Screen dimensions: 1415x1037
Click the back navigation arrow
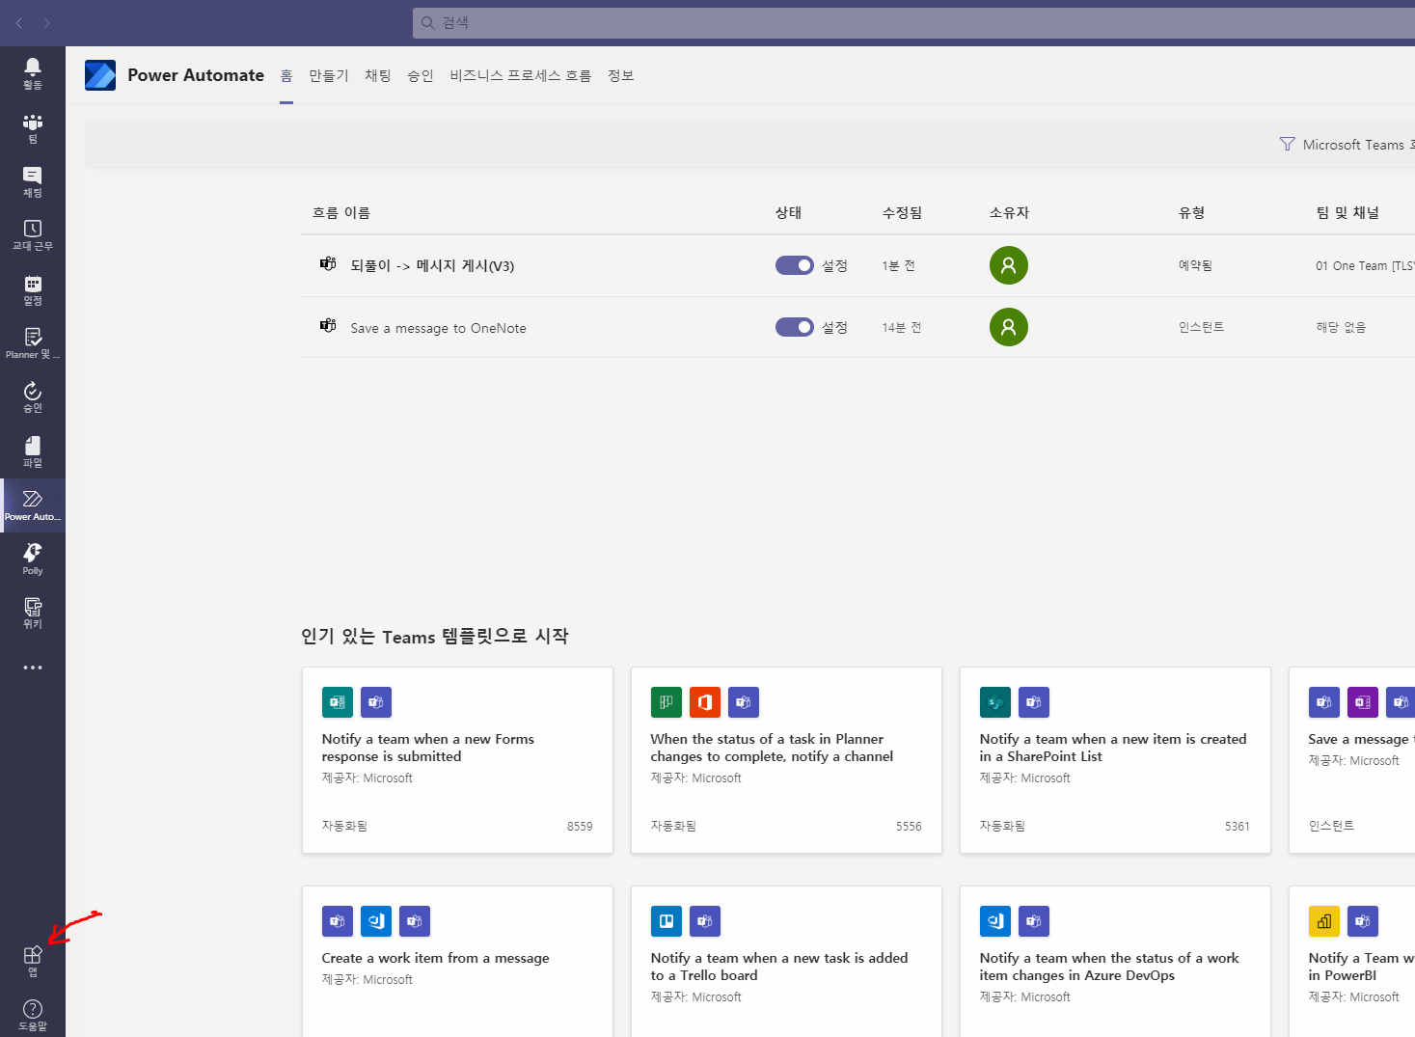19,23
